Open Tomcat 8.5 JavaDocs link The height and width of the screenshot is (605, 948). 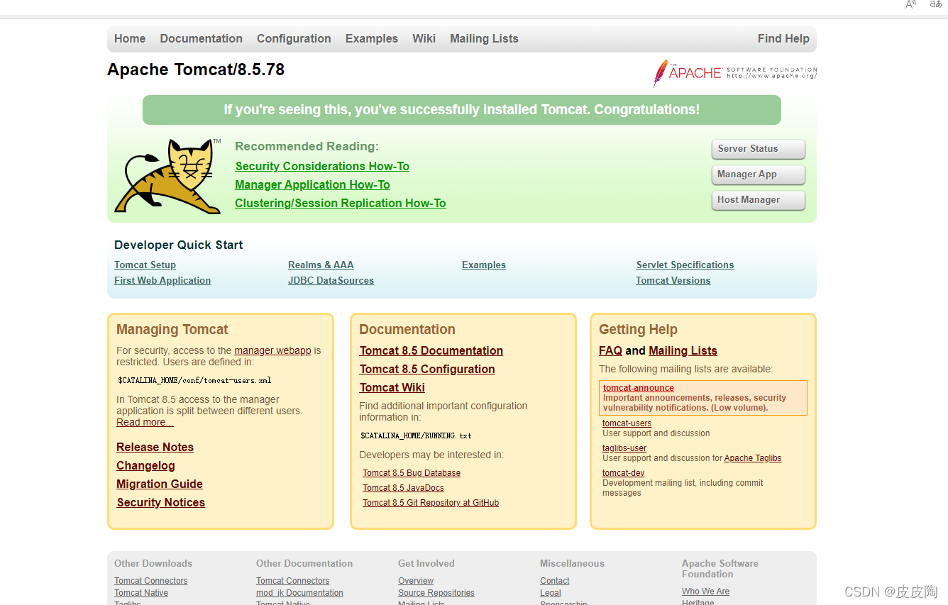pyautogui.click(x=403, y=488)
